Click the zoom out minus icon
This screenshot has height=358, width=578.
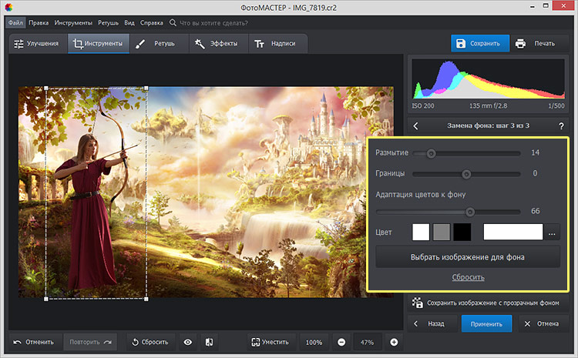[x=340, y=342]
